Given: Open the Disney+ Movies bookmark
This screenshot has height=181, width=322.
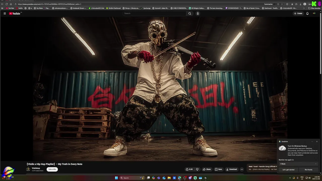Looking at the screenshot, I should (x=131, y=8).
